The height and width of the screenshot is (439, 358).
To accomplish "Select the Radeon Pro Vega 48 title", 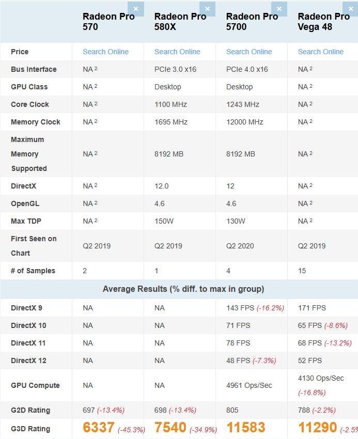I will 323,21.
